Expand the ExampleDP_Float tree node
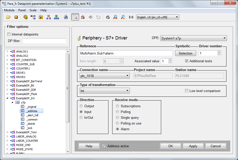This screenshot has height=160, width=238. (7, 94)
